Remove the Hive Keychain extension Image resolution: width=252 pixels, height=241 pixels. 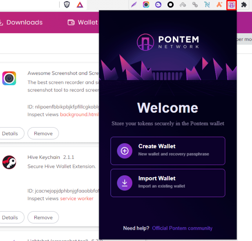(x=43, y=218)
